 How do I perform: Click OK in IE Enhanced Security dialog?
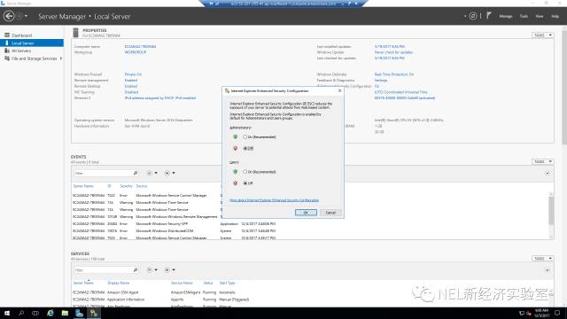coord(306,213)
